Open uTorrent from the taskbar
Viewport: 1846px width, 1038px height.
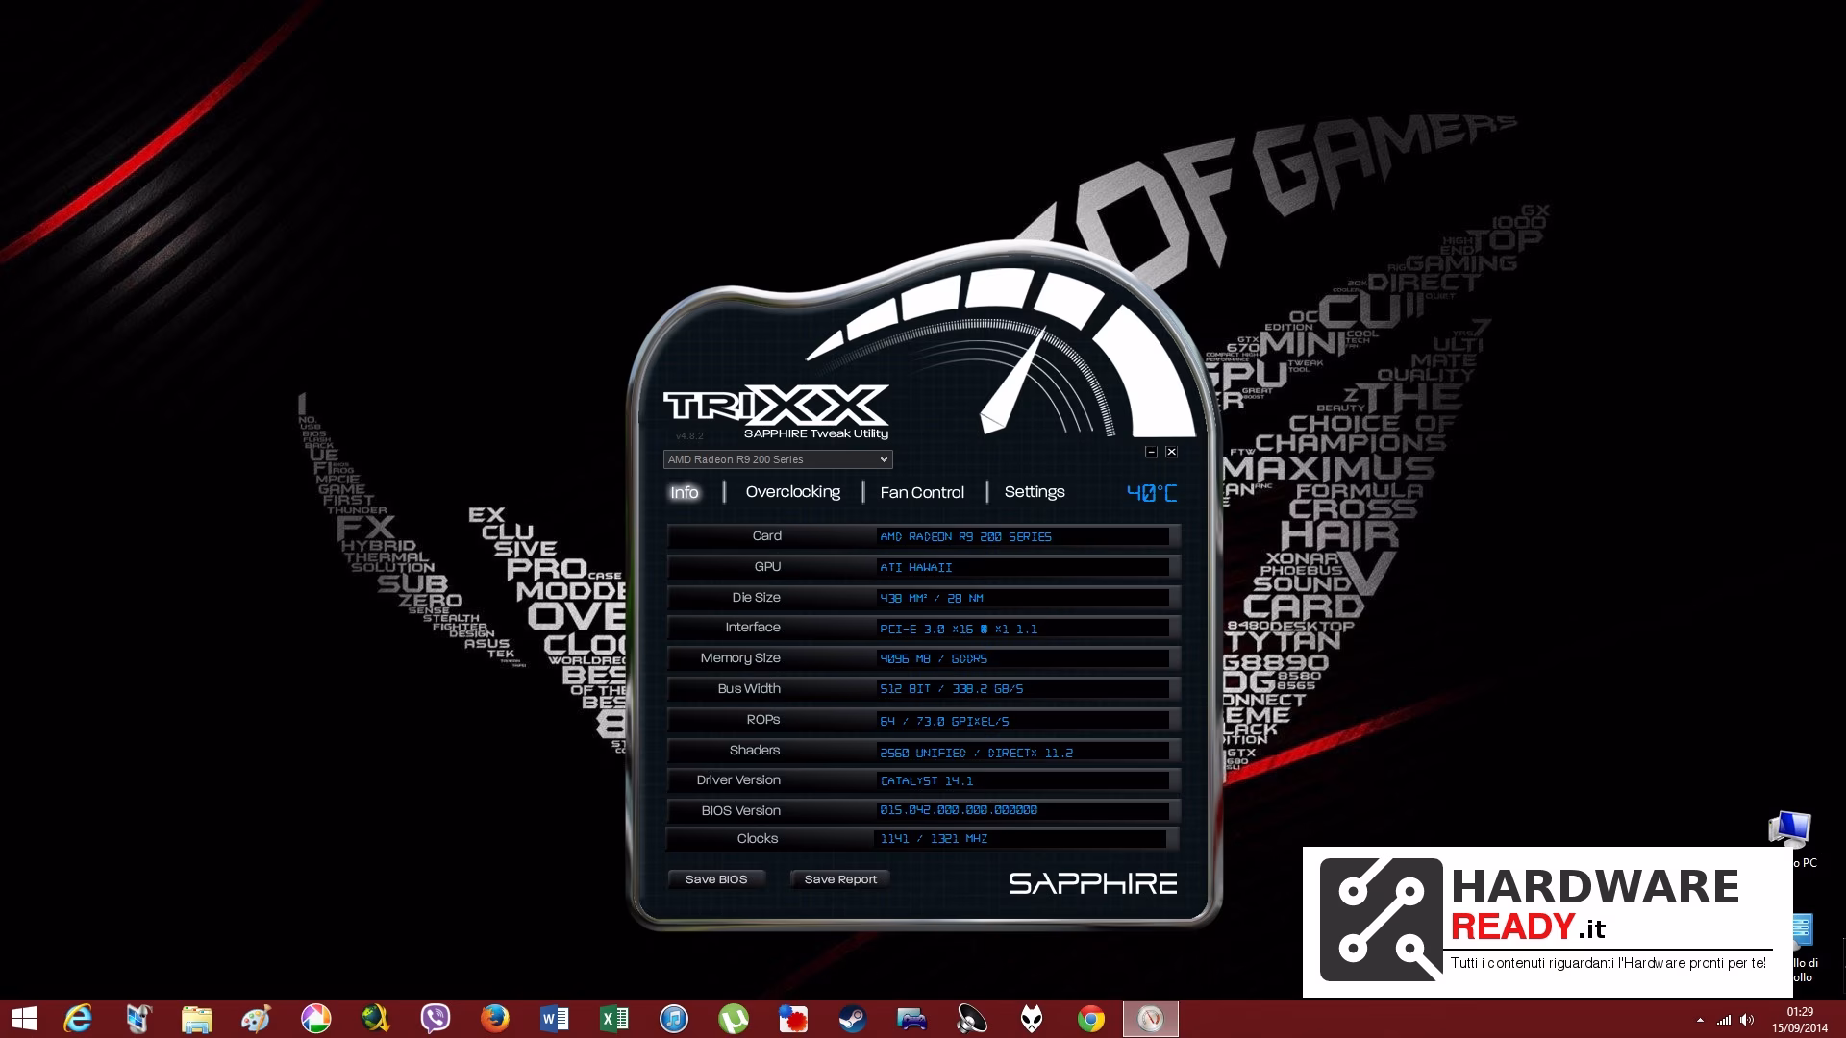point(734,1019)
